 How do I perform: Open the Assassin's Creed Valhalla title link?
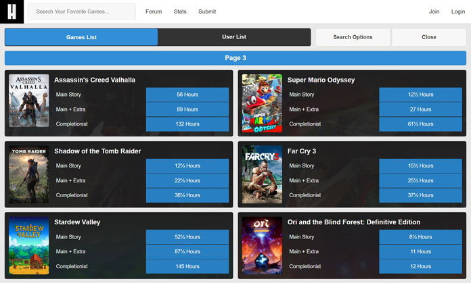pyautogui.click(x=95, y=80)
